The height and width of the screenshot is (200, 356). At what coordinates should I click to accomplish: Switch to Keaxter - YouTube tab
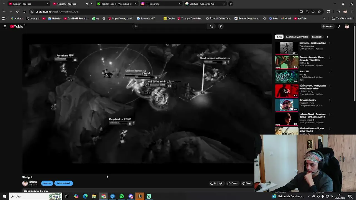[28, 4]
